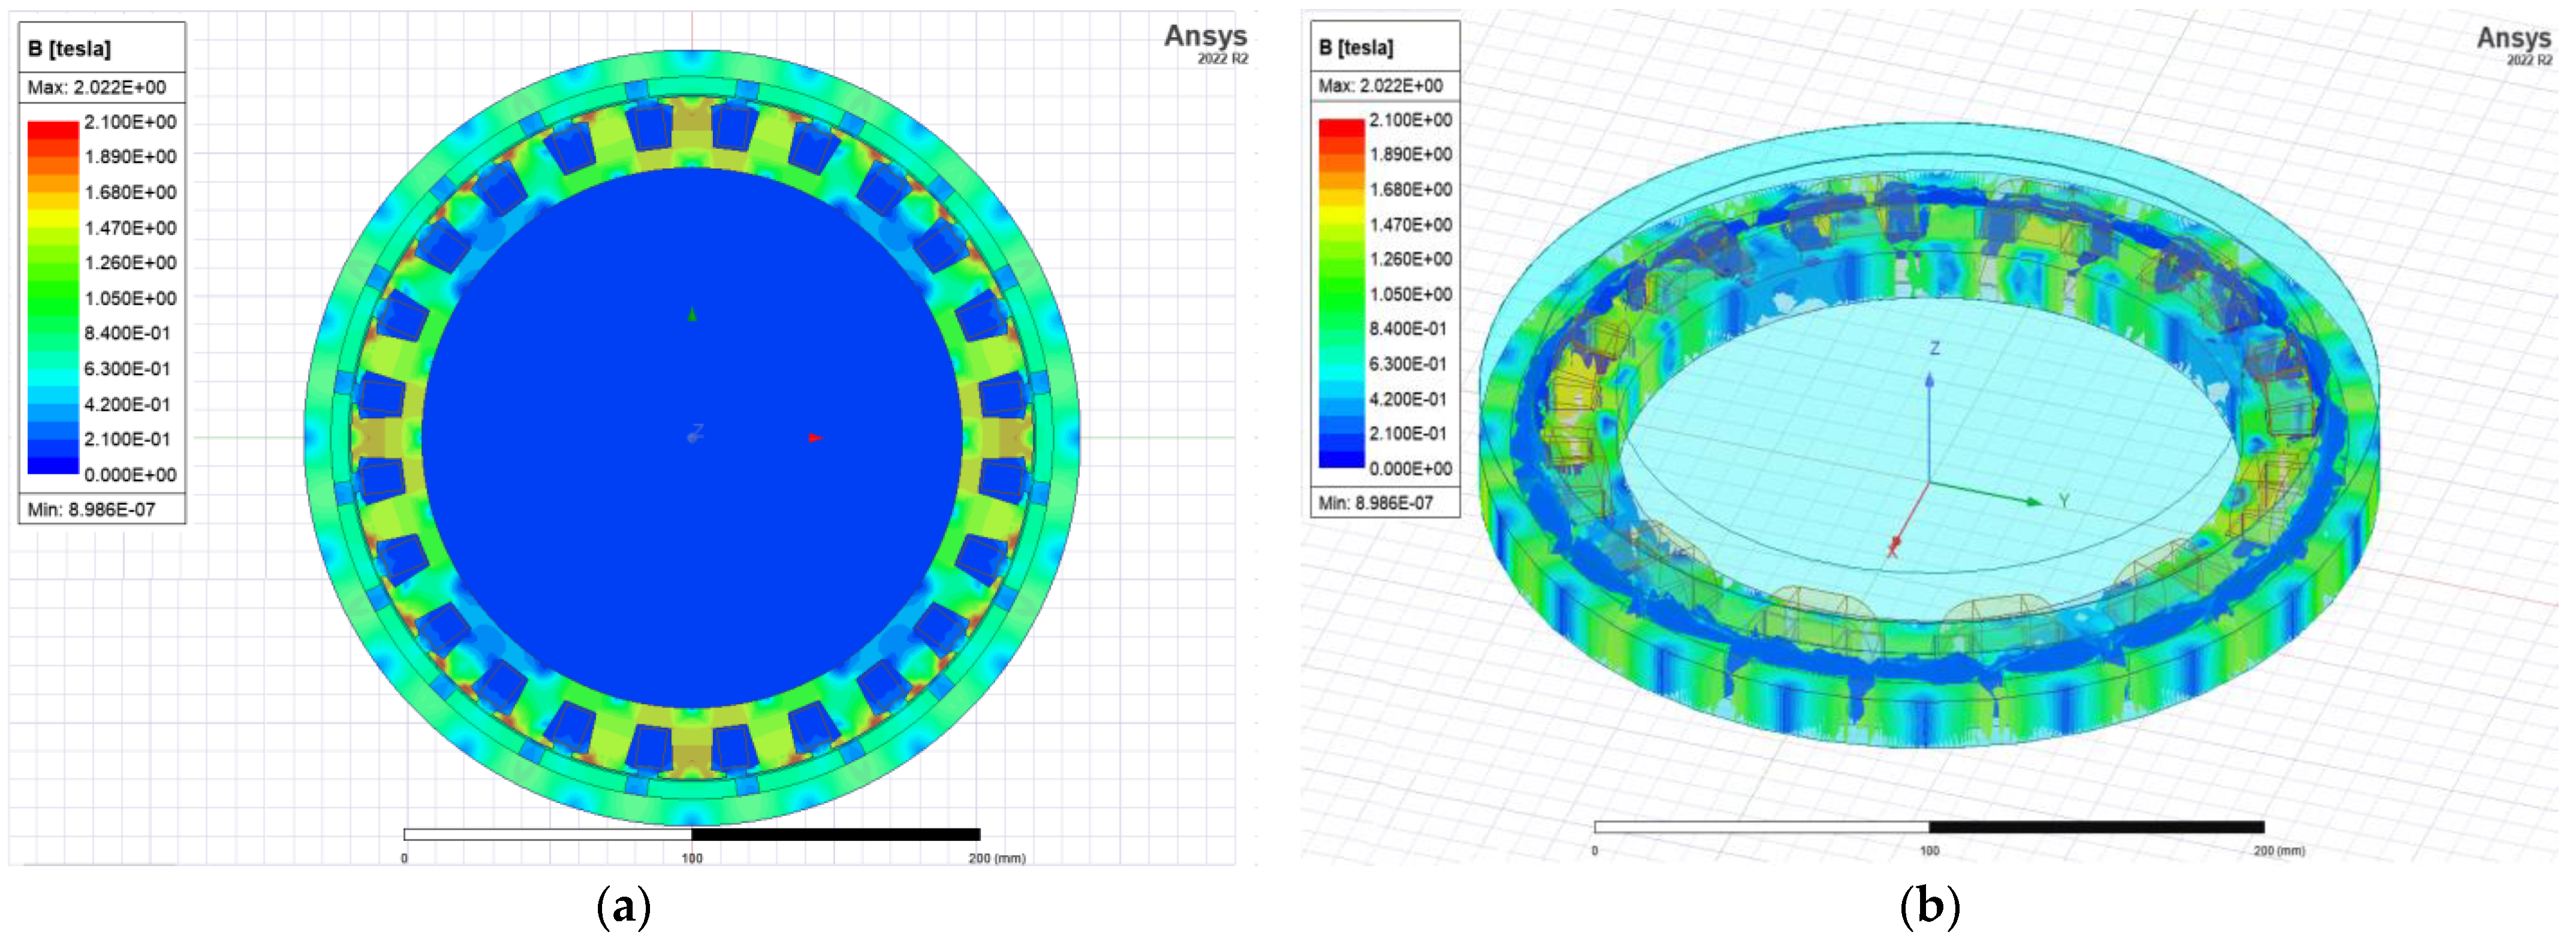Click the "B [tesla]" title of left legend
Image resolution: width=2576 pixels, height=941 pixels.
point(69,48)
